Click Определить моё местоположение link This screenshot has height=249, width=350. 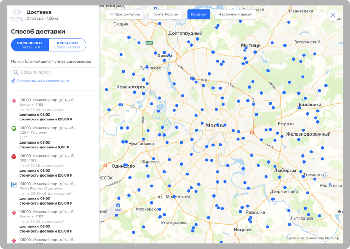pyautogui.click(x=43, y=81)
